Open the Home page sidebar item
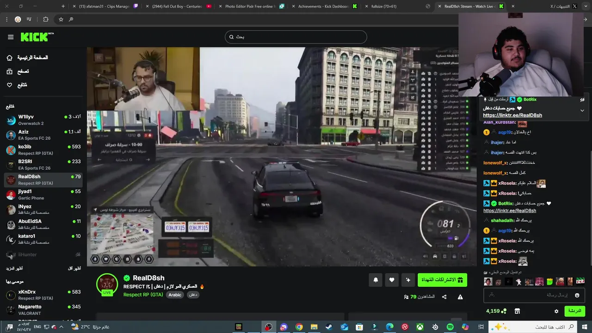 coord(28,58)
